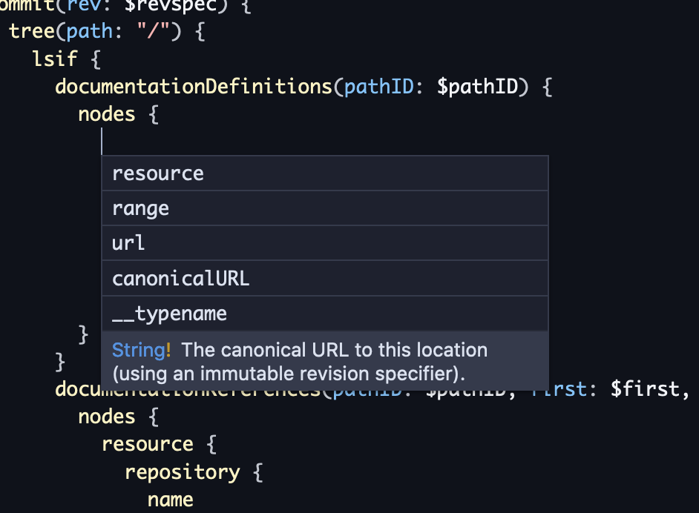Choose the "range" autocomplete suggestion
Viewport: 699px width, 513px height.
[325, 208]
